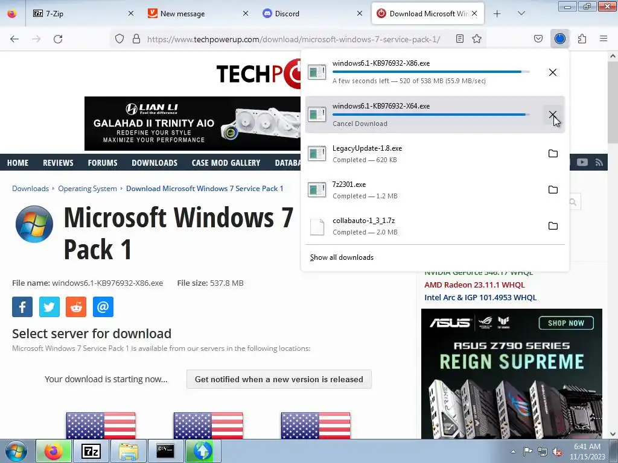618x463 pixels.
Task: Expand the list all tabs dropdown
Action: 521,13
